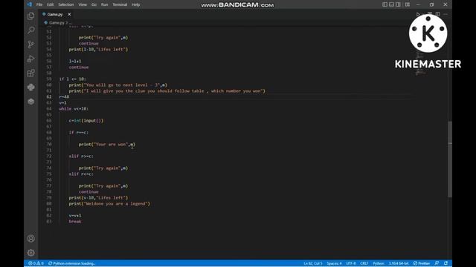
Task: Click Game.py in the breadcrumb
Action: tap(57, 23)
